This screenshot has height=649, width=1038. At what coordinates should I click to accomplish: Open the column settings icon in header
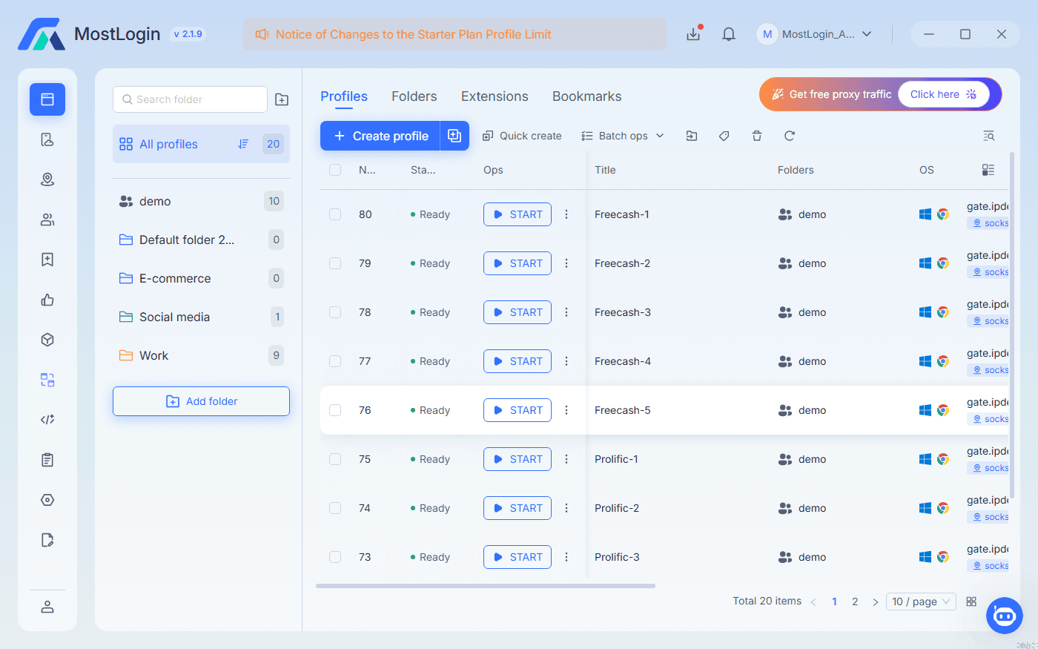click(x=988, y=170)
